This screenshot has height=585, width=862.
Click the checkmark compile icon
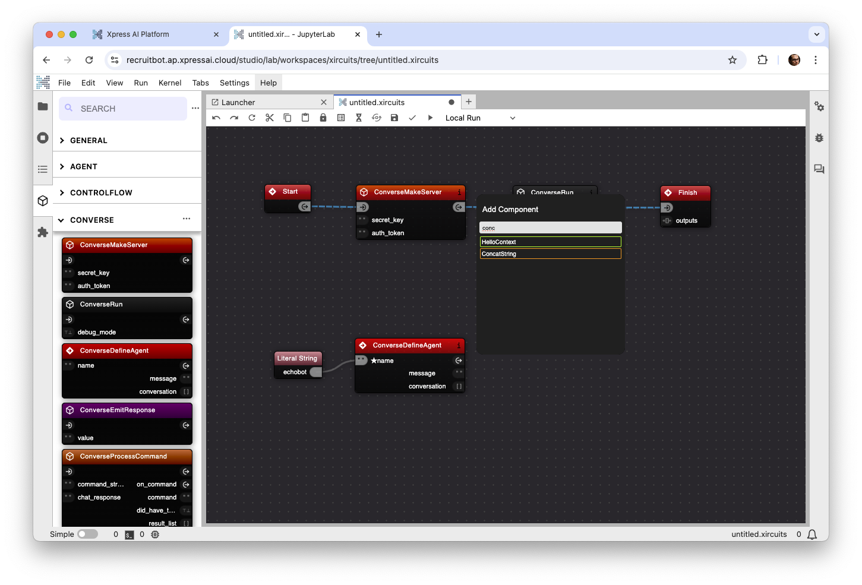(412, 118)
